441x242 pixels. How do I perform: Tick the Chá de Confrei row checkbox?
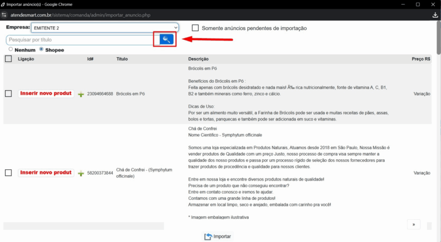pyautogui.click(x=8, y=173)
